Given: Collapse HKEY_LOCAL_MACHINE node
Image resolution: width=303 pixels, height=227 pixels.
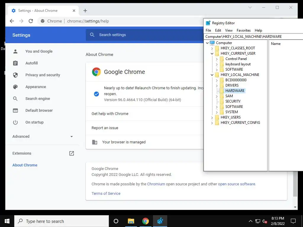Looking at the screenshot, I should (x=212, y=75).
